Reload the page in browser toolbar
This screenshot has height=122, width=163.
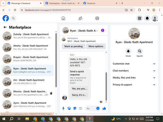click(15, 10)
